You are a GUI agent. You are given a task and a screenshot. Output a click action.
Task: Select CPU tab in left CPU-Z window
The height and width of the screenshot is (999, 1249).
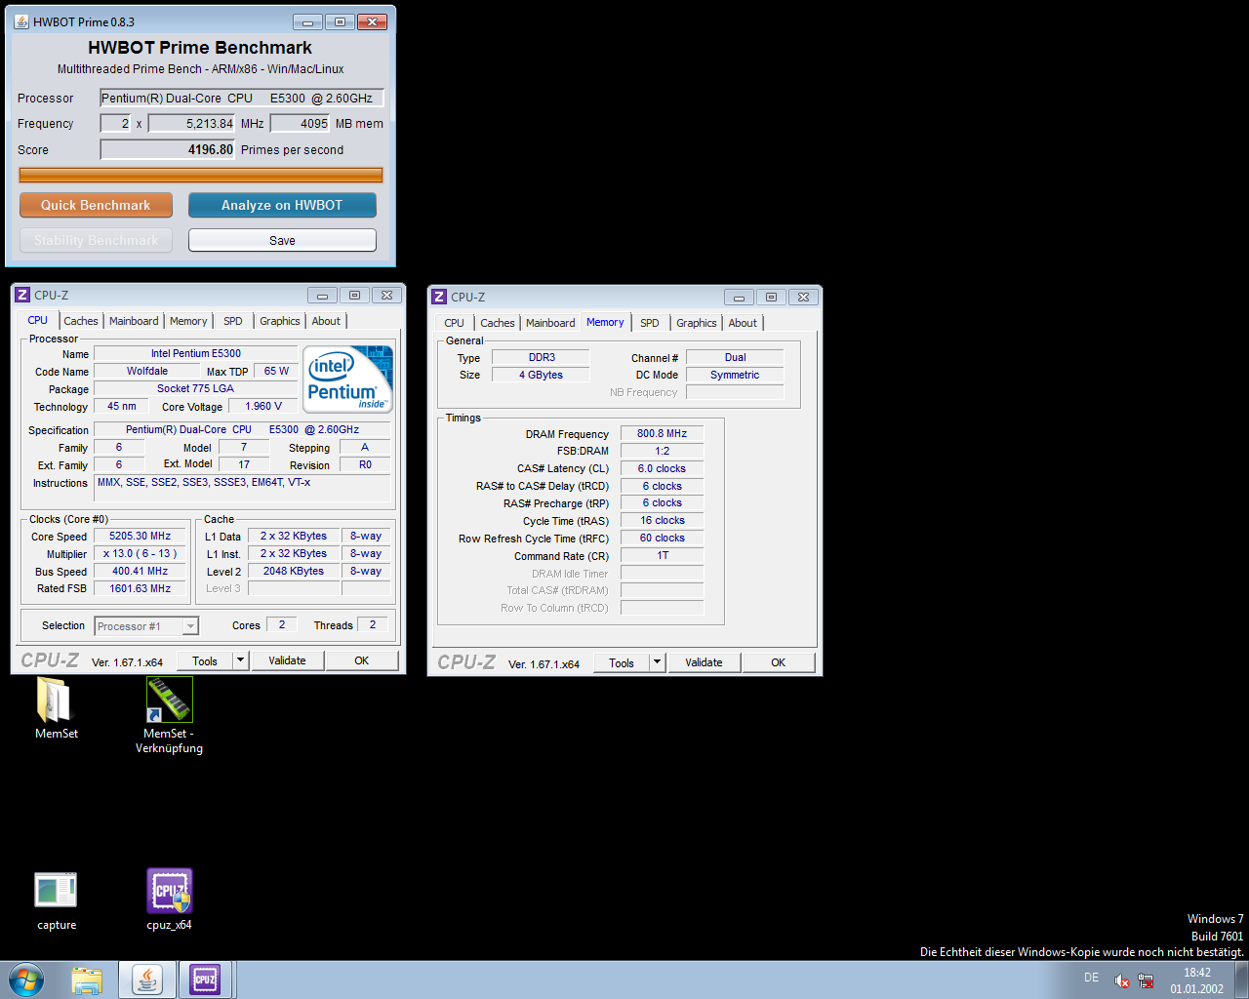[37, 320]
